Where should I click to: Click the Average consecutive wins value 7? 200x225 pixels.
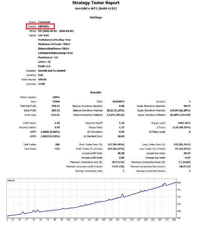pyautogui.click(x=123, y=171)
